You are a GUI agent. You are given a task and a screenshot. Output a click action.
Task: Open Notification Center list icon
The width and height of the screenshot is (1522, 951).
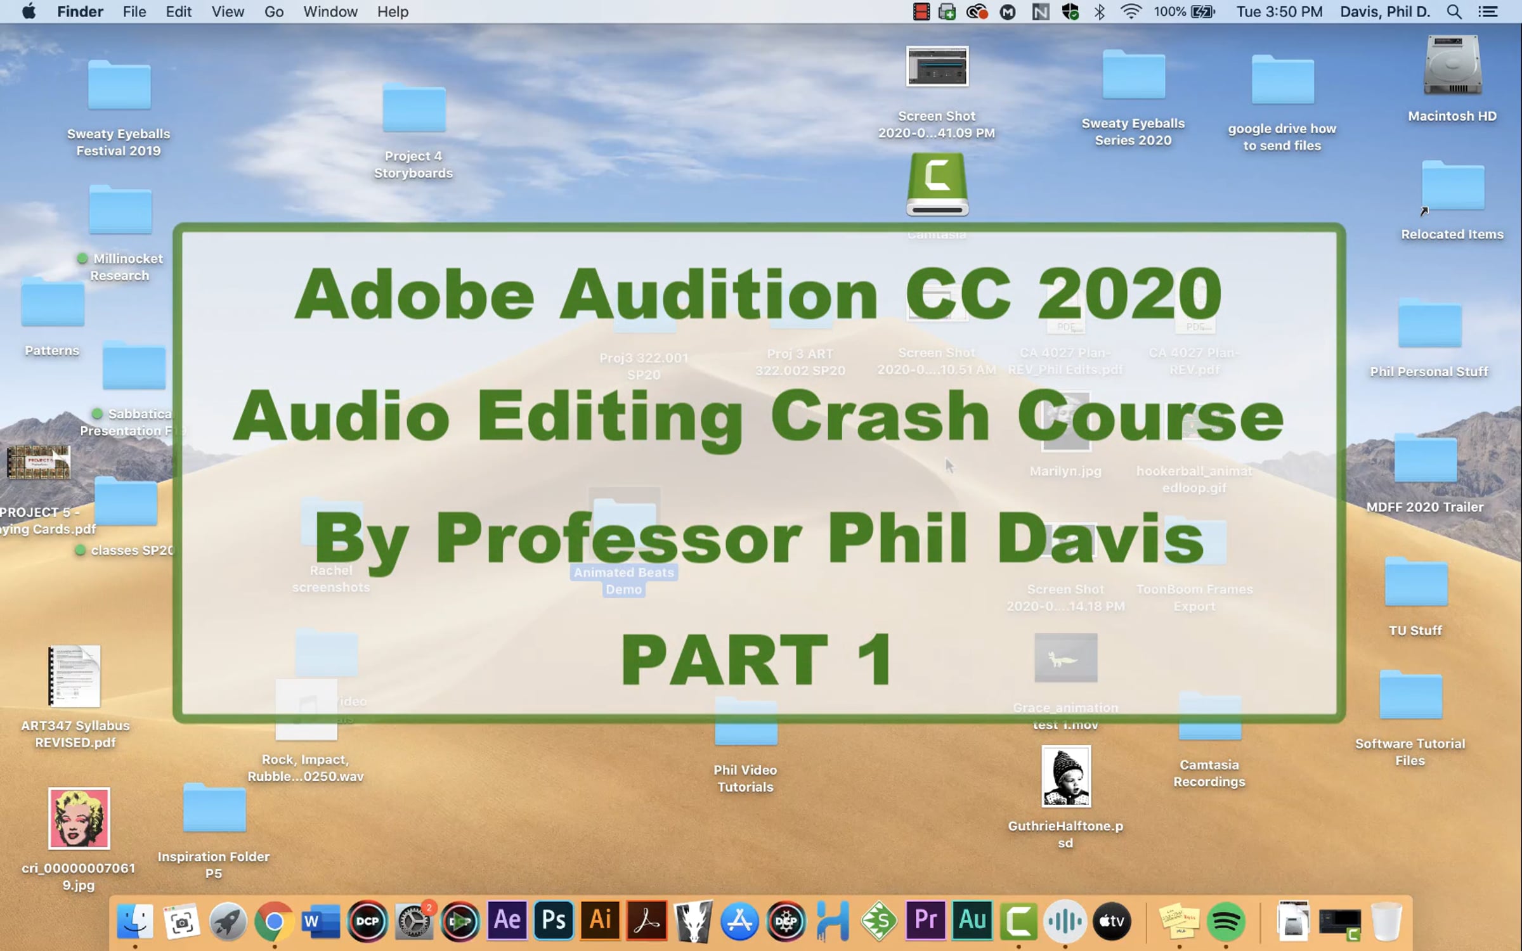coord(1488,11)
